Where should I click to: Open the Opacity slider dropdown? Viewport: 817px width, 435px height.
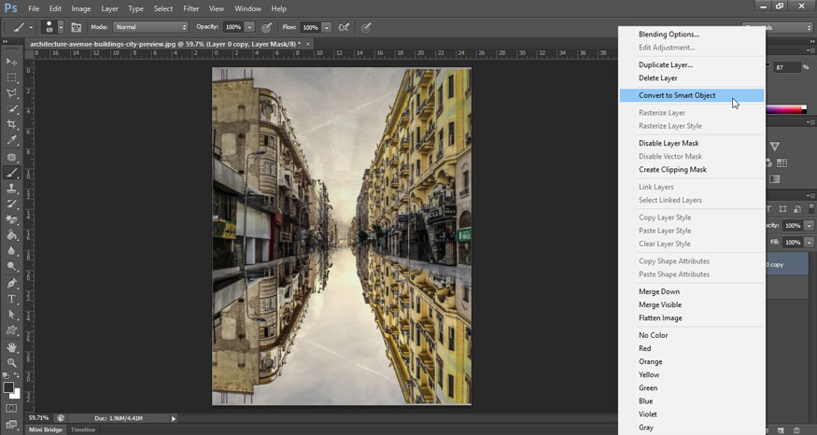click(x=249, y=27)
